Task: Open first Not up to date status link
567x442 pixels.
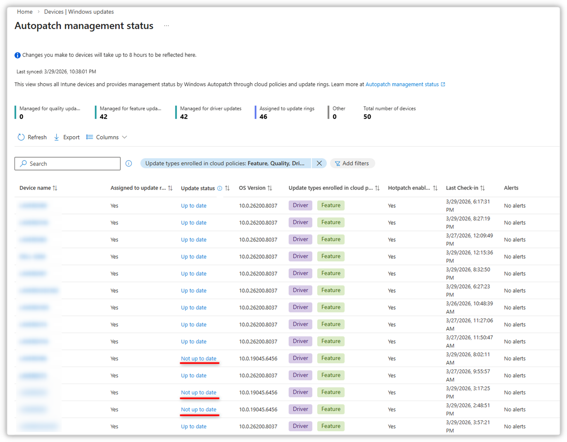Action: [199, 358]
